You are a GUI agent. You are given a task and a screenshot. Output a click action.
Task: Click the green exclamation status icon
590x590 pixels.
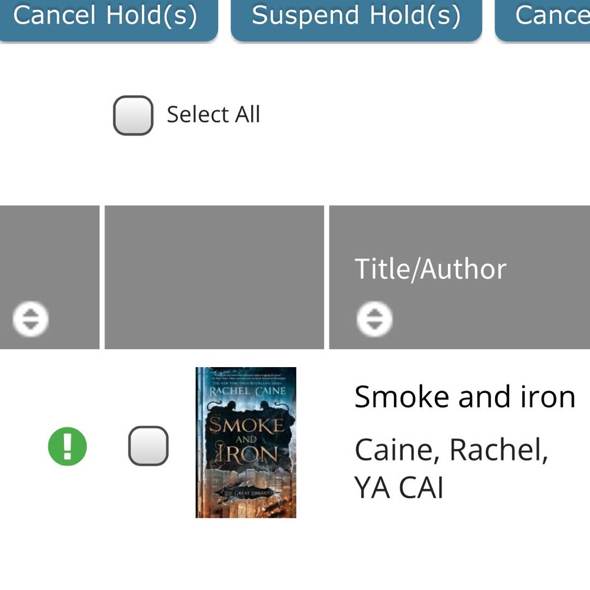coord(67,446)
